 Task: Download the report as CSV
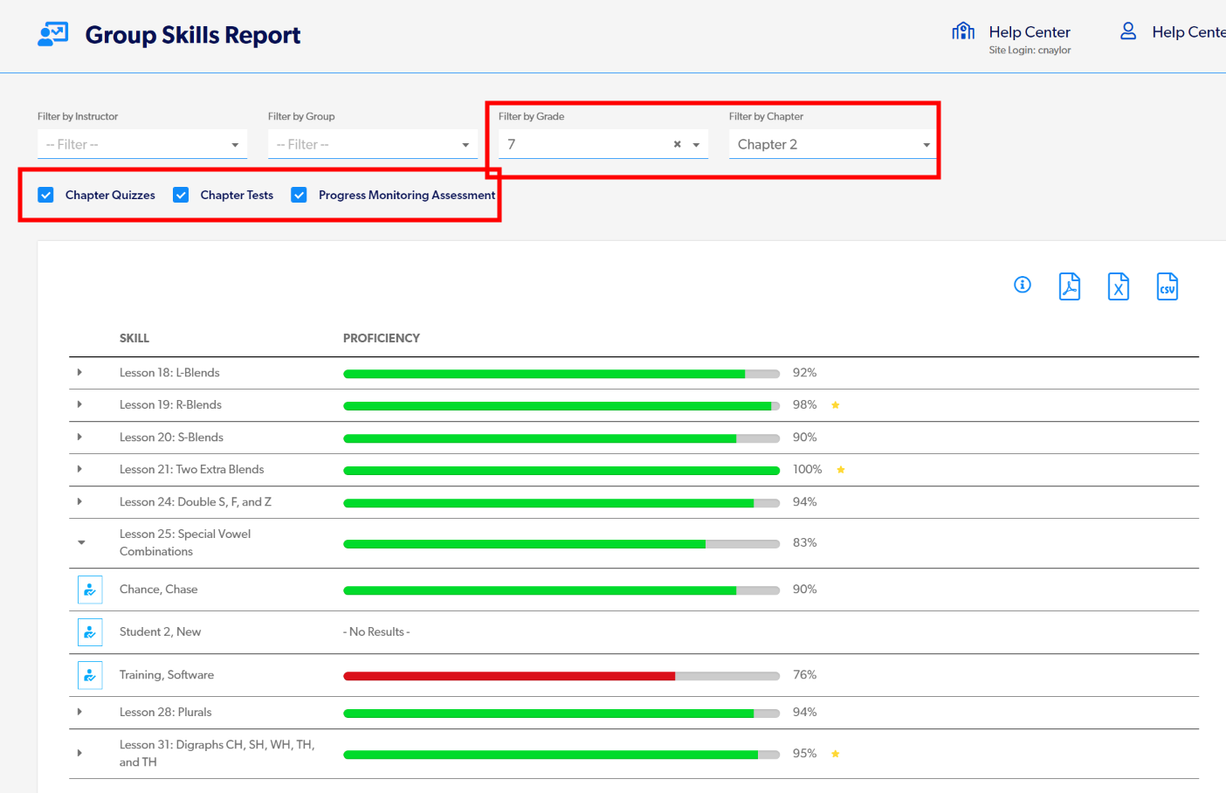[1167, 286]
